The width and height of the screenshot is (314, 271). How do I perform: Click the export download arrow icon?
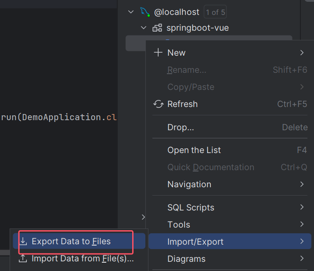click(x=23, y=241)
